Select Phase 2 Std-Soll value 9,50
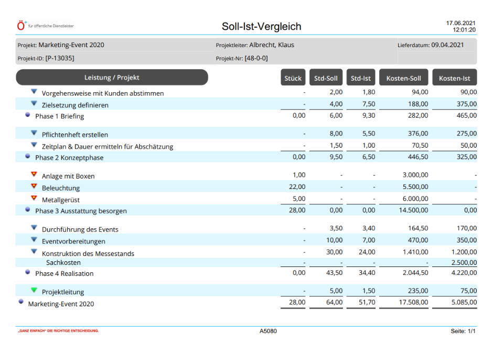The image size is (493, 345). (336, 157)
